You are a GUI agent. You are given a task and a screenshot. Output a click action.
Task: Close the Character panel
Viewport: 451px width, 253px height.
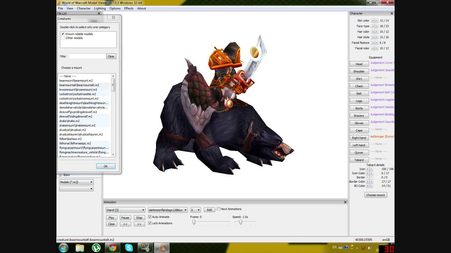[392, 13]
